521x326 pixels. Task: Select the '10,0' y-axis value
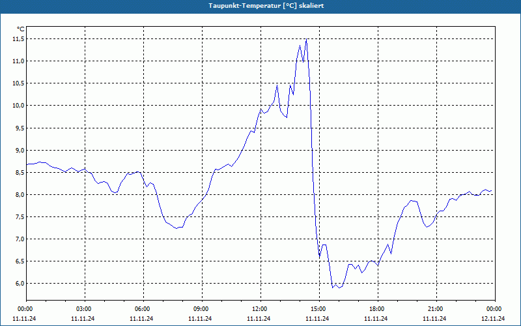coord(18,106)
